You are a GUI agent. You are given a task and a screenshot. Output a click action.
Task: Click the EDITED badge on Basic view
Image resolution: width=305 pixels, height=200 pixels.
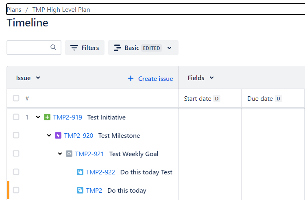(x=152, y=48)
